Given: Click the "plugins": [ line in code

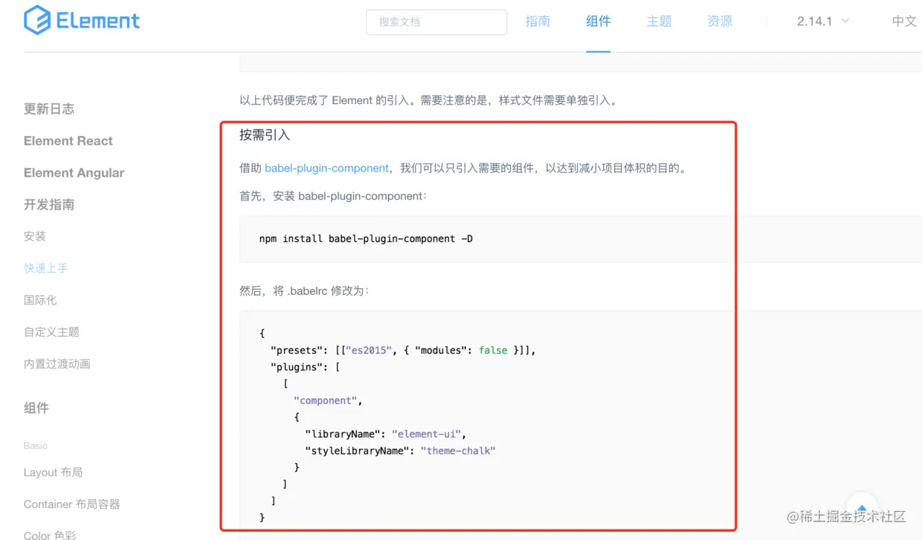Looking at the screenshot, I should [305, 367].
